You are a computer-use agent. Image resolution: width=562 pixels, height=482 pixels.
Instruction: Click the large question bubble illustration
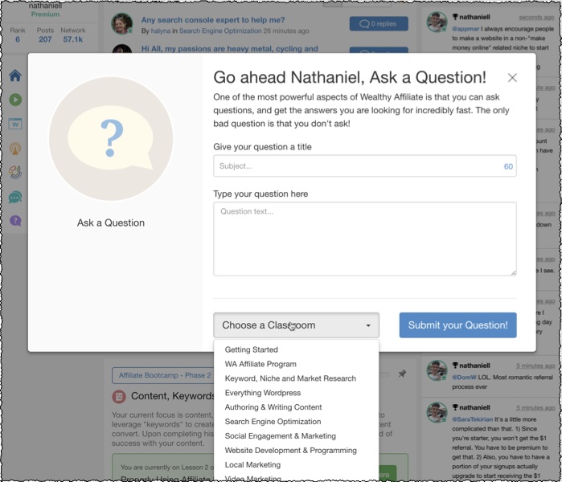tap(111, 139)
